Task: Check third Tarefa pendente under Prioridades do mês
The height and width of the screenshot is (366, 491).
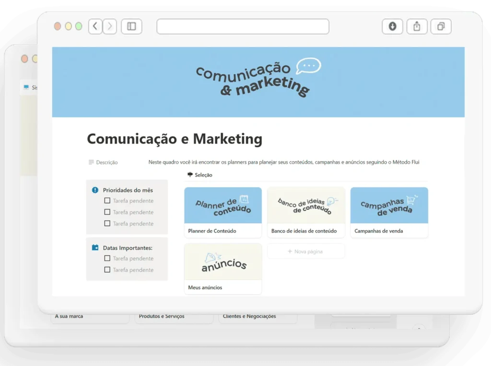Action: 107,224
